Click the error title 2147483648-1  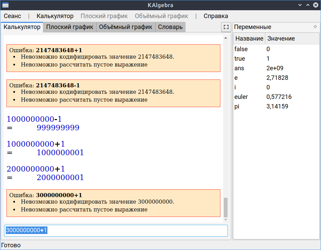point(58,85)
